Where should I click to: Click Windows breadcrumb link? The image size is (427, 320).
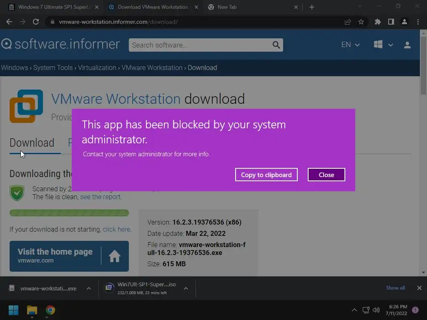click(15, 67)
